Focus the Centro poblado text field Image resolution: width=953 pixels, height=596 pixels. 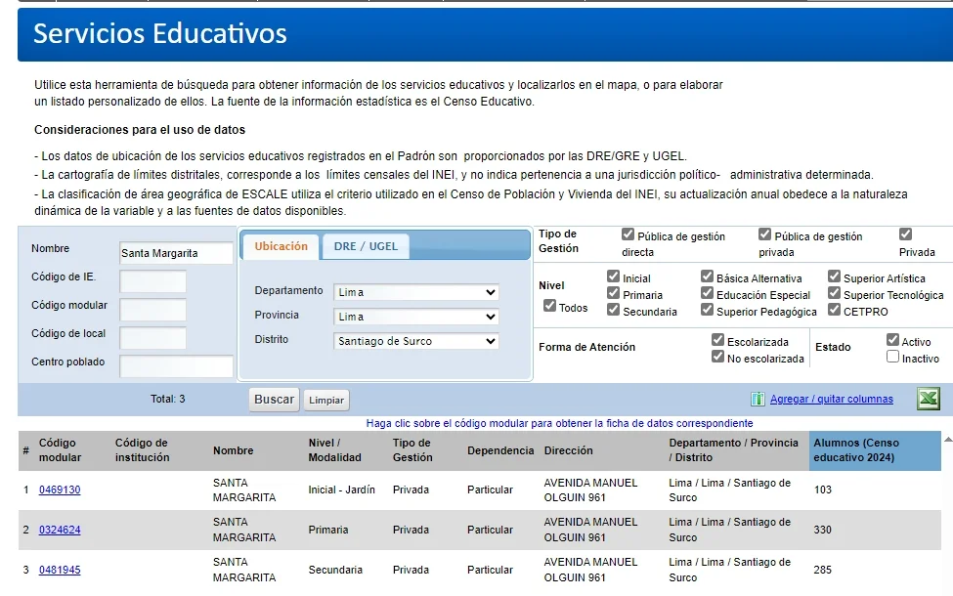176,366
